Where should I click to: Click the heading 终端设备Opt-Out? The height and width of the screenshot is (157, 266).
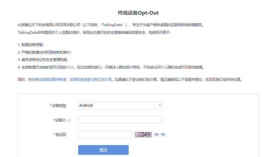coord(138,13)
